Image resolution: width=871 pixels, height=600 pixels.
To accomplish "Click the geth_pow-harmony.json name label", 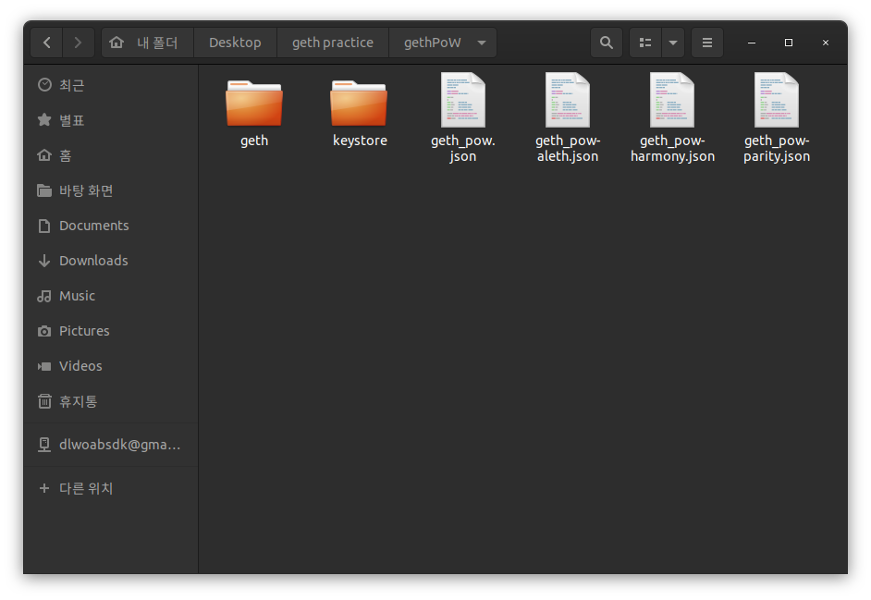I will click(x=672, y=148).
